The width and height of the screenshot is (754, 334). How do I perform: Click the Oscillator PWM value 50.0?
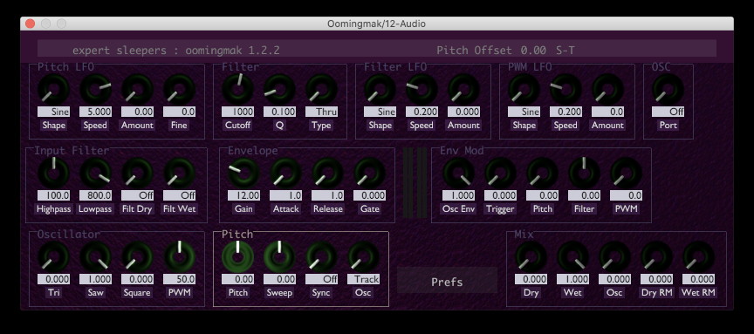tap(180, 279)
